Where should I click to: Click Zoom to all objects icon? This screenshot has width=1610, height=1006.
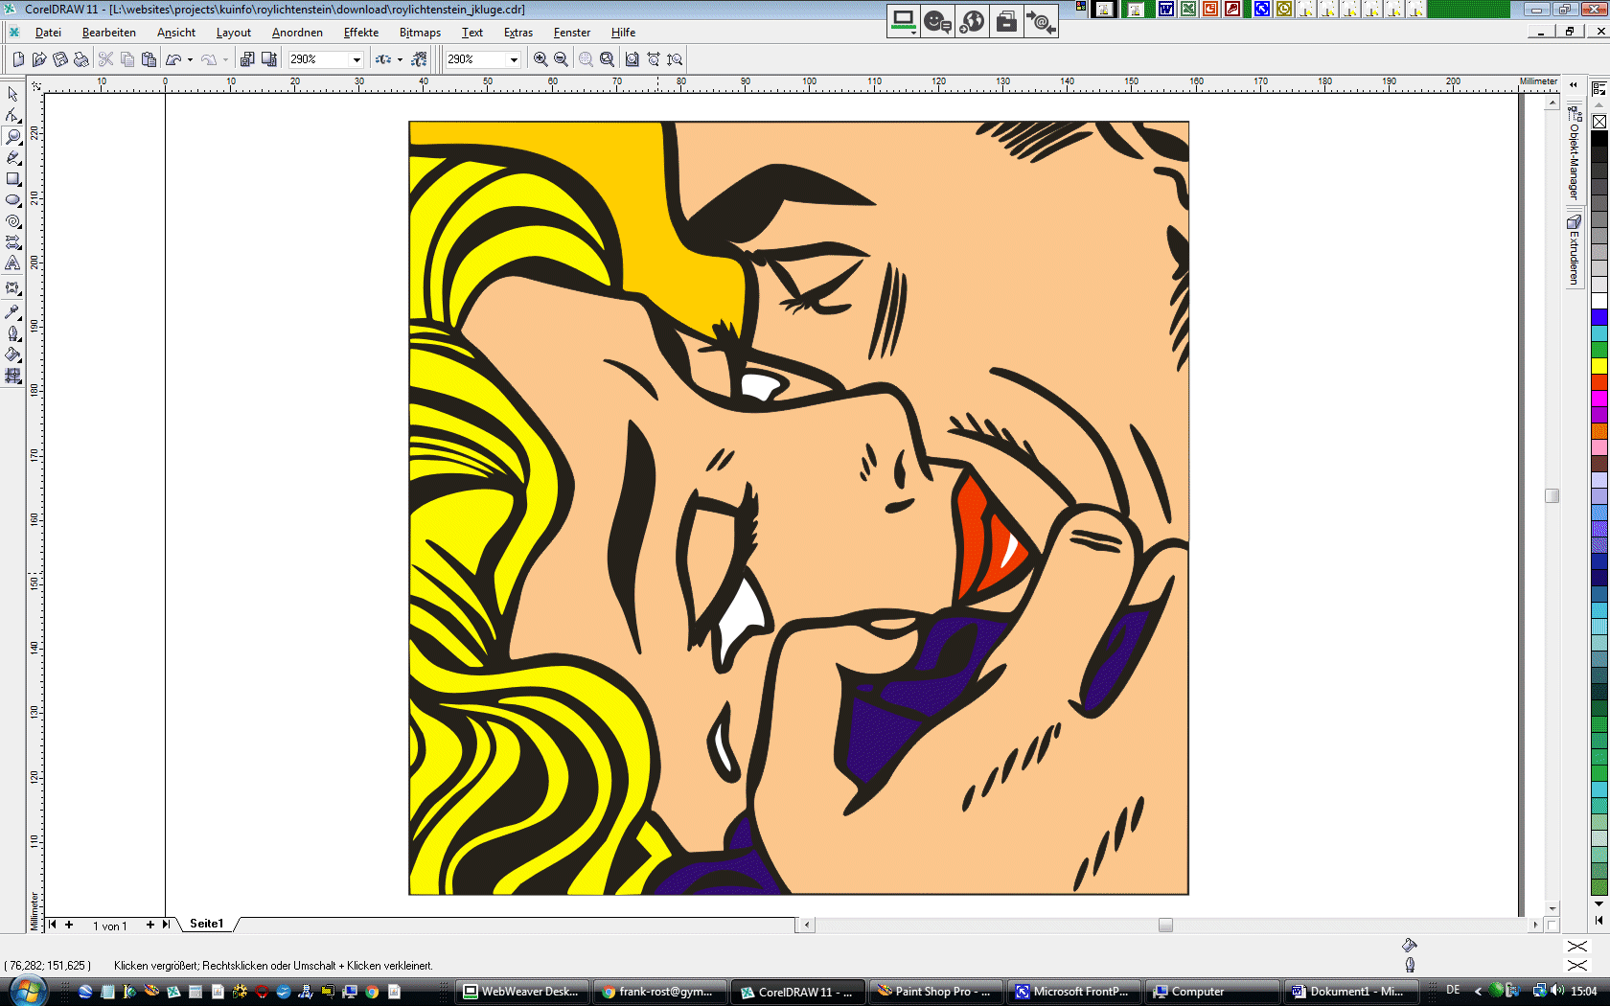click(x=608, y=59)
